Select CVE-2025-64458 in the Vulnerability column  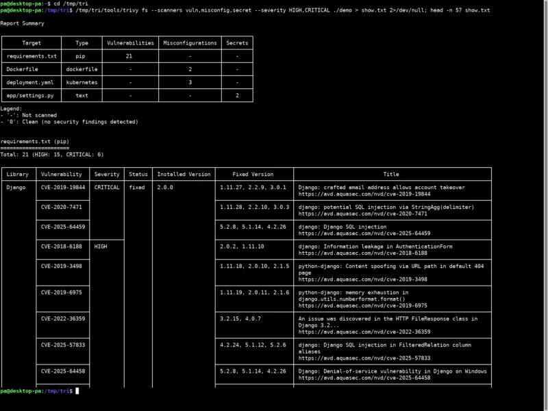point(63,371)
